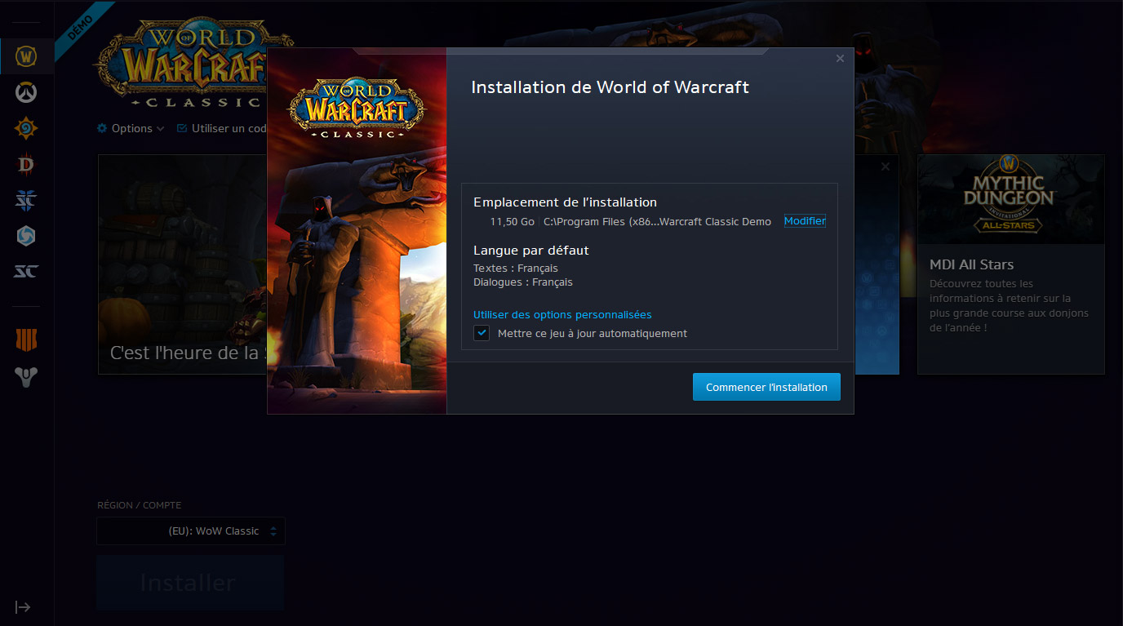Click the DÉMO ribbon badge
The width and height of the screenshot is (1123, 626).
pyautogui.click(x=81, y=28)
